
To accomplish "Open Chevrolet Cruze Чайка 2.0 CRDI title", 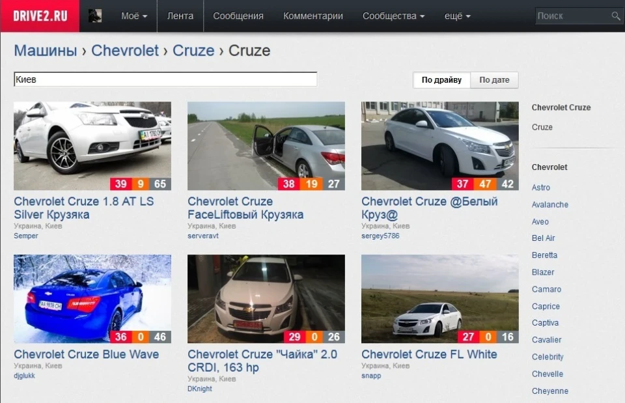I will pyautogui.click(x=262, y=360).
